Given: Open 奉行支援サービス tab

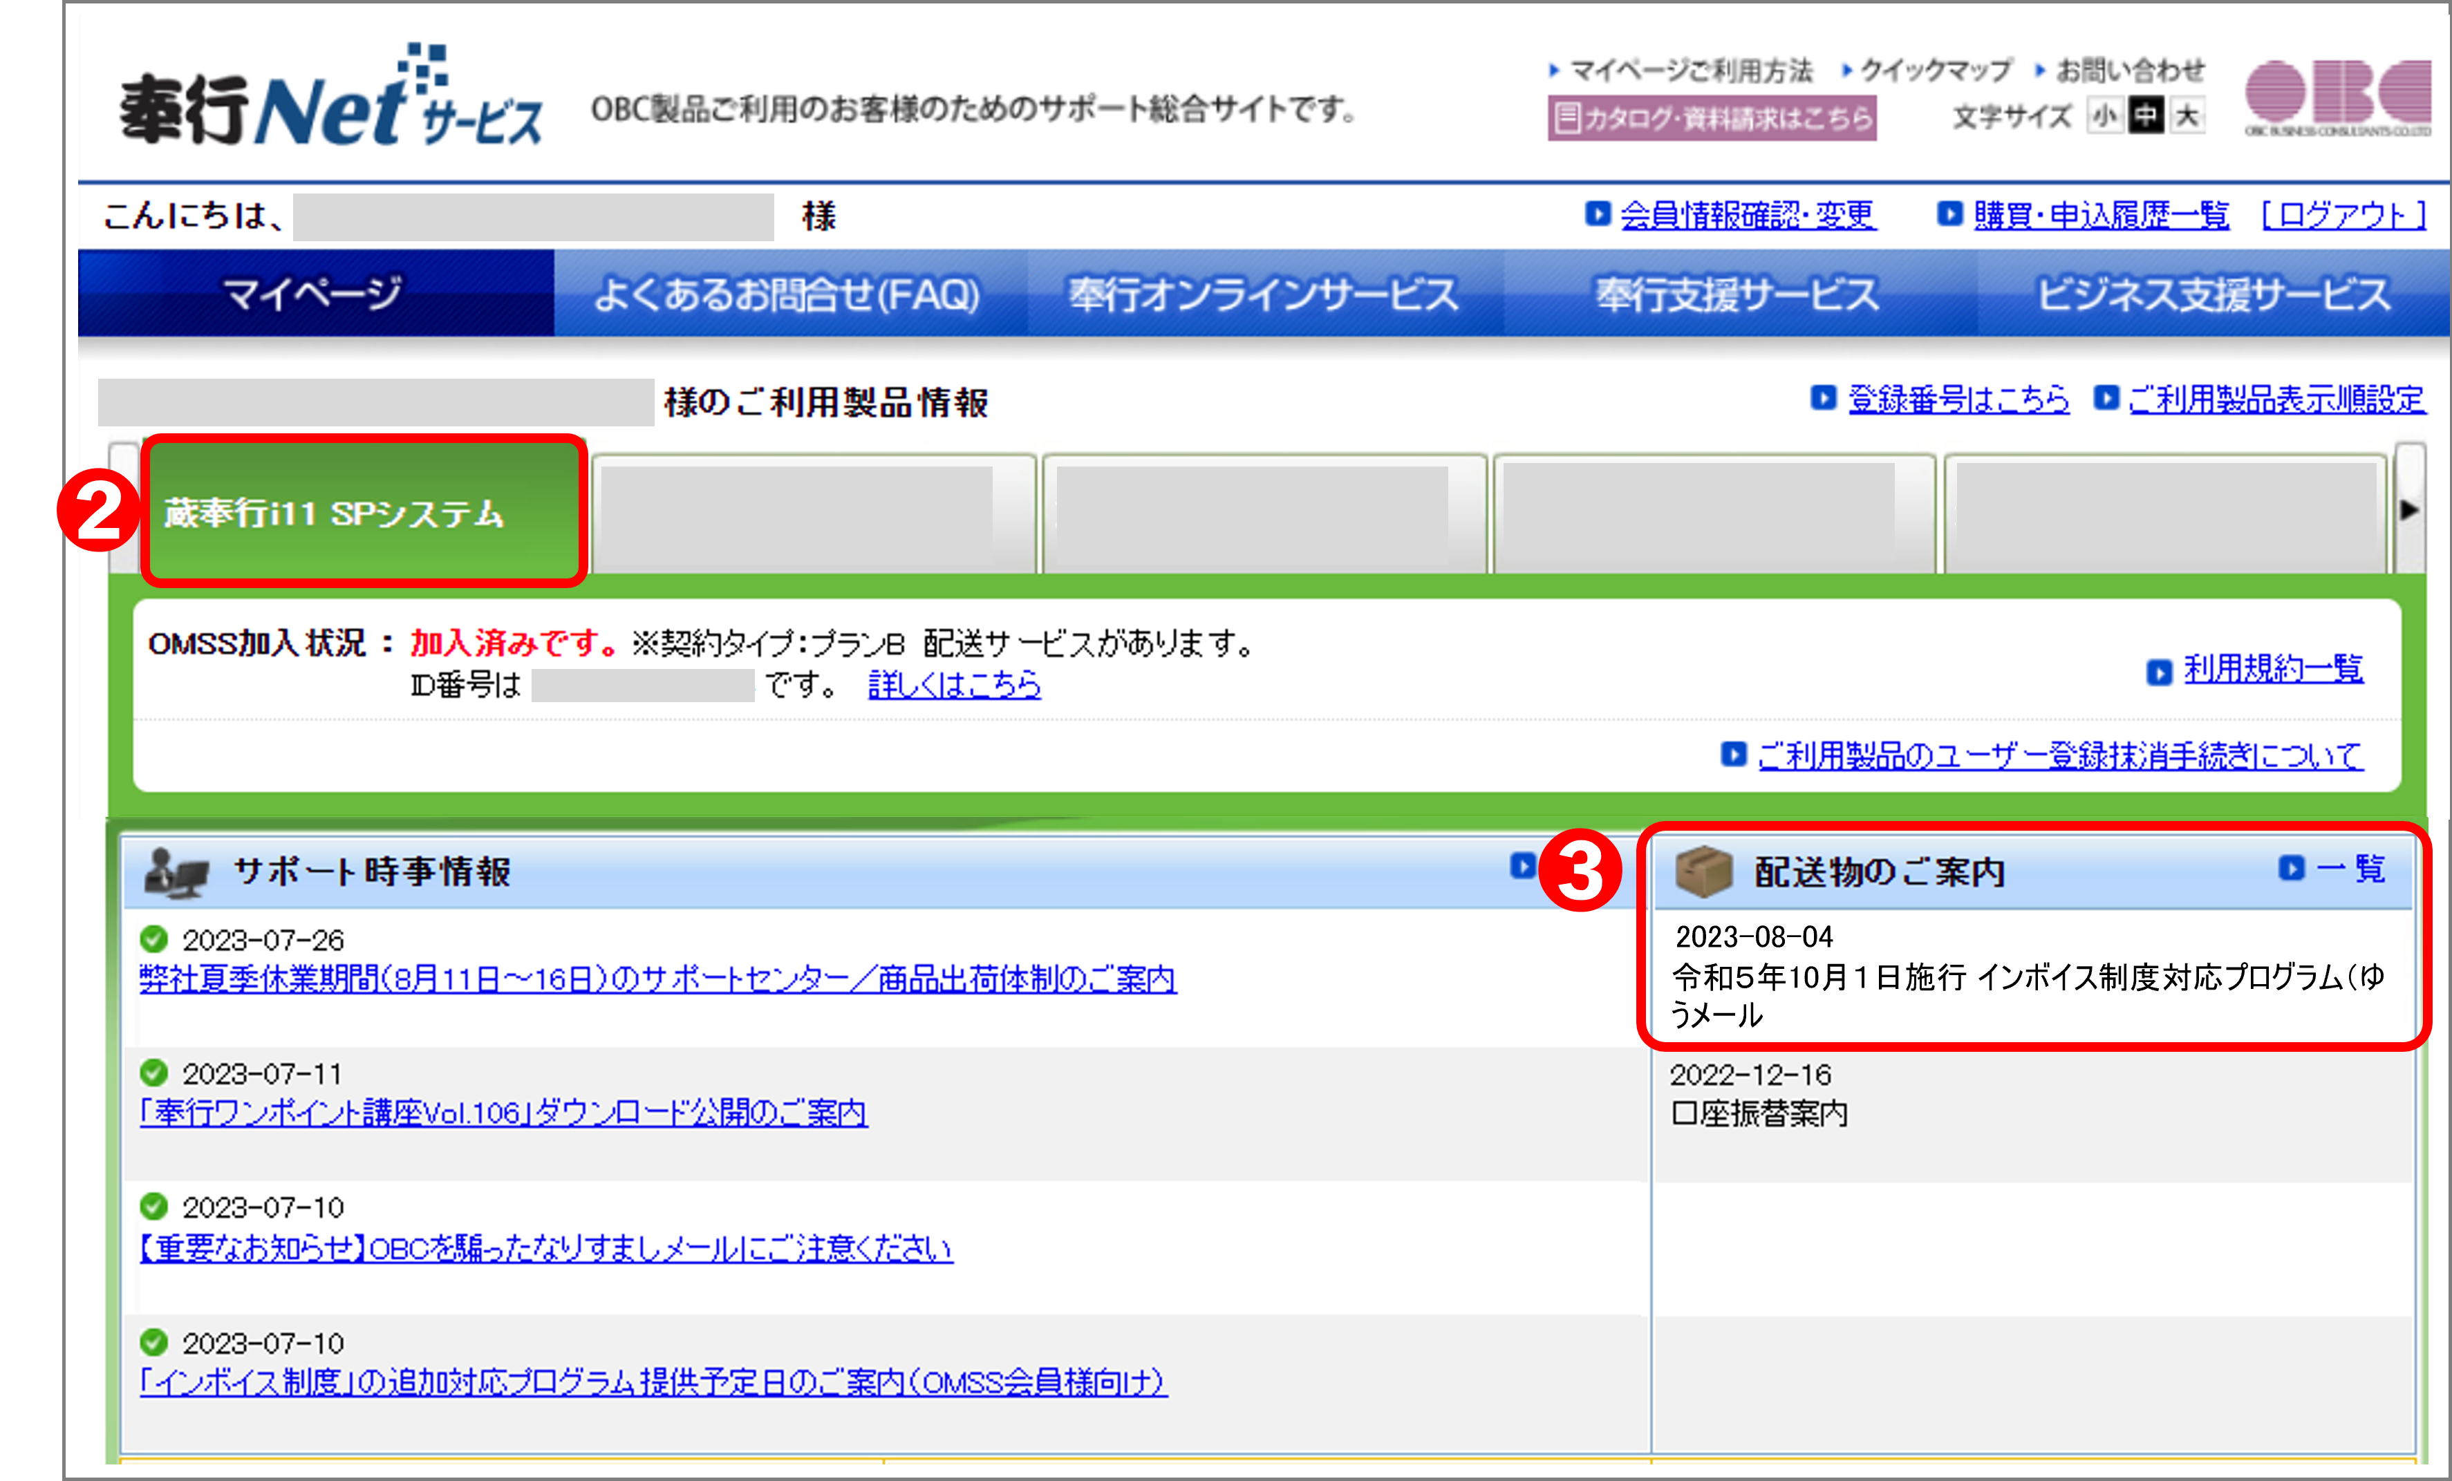Looking at the screenshot, I should (x=1739, y=294).
